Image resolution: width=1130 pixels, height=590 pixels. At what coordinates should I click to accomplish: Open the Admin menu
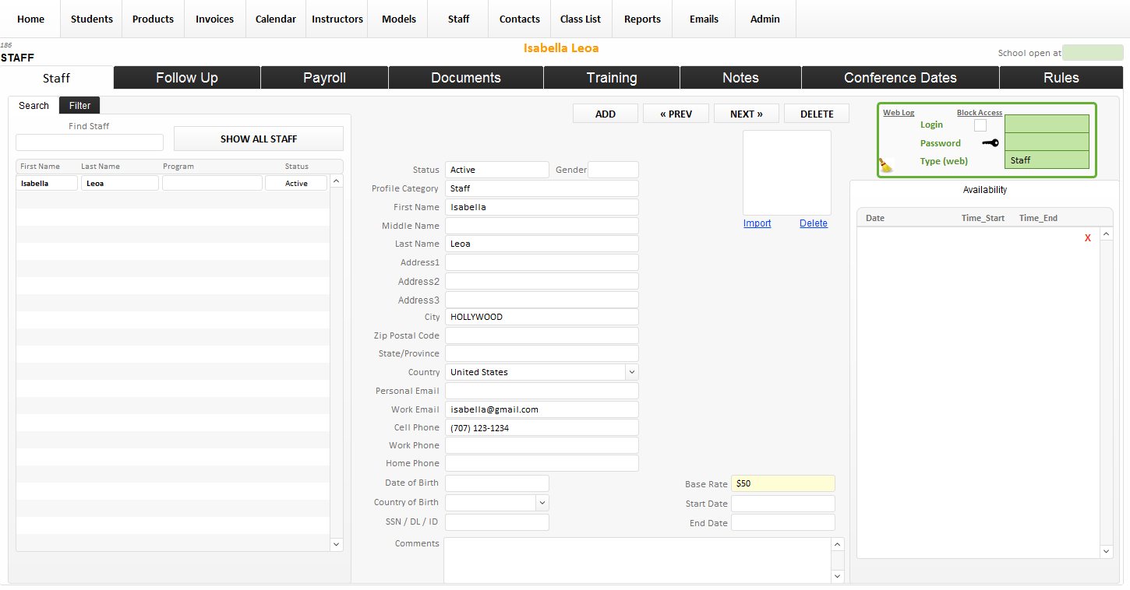point(765,19)
